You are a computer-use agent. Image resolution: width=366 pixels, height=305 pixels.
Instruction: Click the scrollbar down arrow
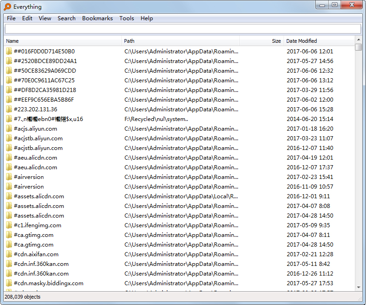click(358, 288)
